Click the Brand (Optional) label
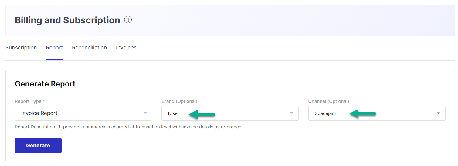Screen dimensions: 458x166 [179, 101]
